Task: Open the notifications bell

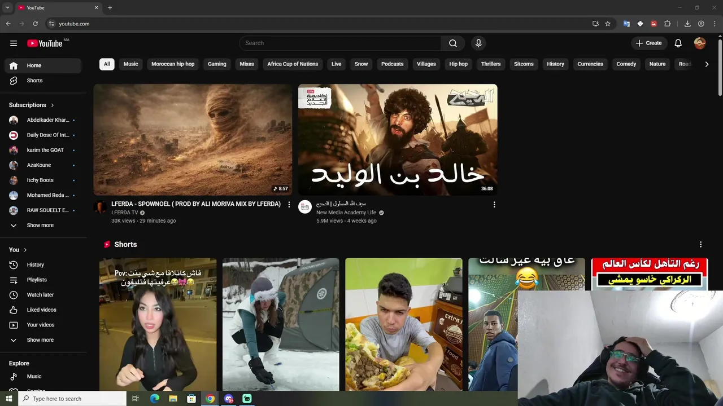Action: pos(678,43)
